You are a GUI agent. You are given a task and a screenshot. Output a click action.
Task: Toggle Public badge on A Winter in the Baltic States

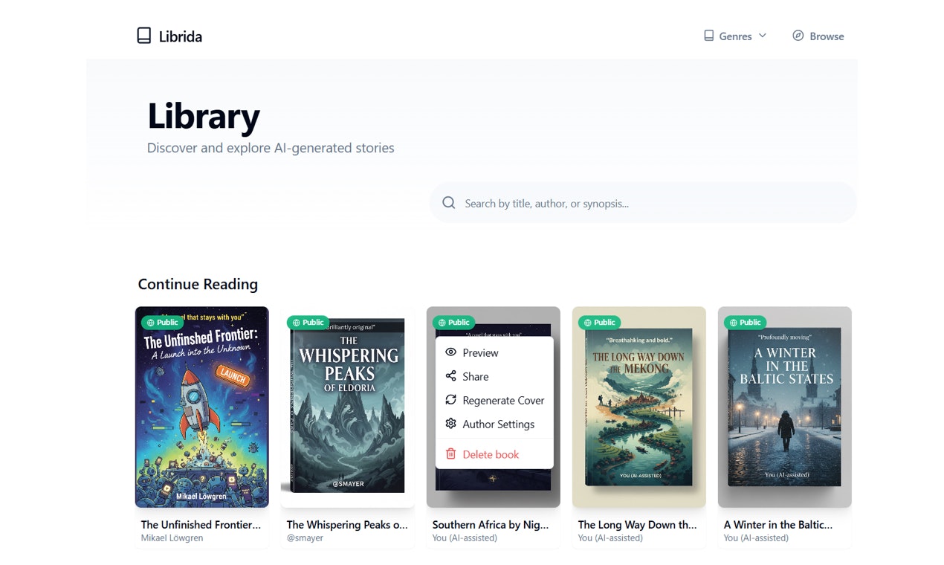click(x=744, y=322)
